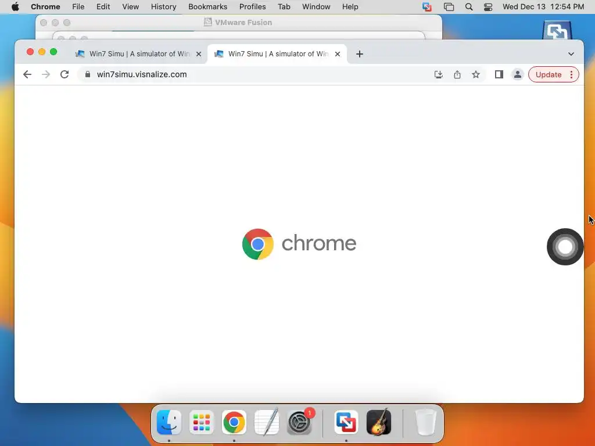The width and height of the screenshot is (595, 446).
Task: Open the History menu
Action: pos(163,7)
